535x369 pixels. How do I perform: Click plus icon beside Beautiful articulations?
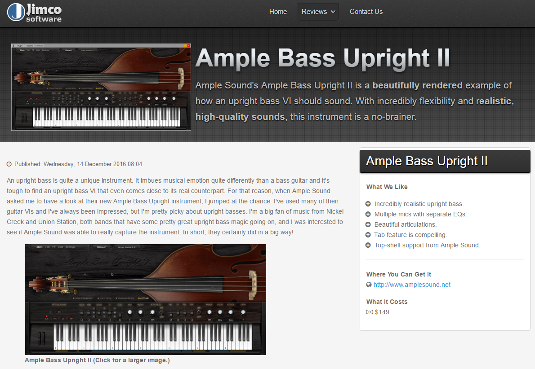[368, 224]
